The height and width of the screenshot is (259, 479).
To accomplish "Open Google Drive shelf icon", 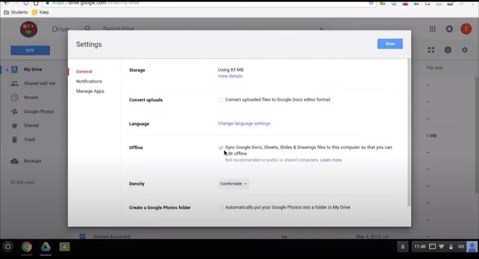I will 46,246.
